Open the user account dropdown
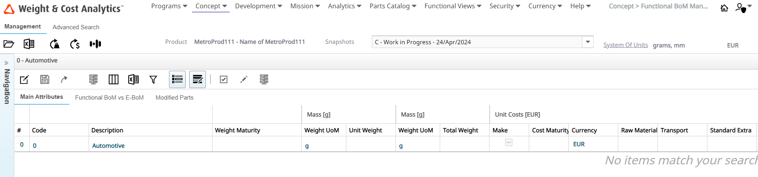 [743, 8]
